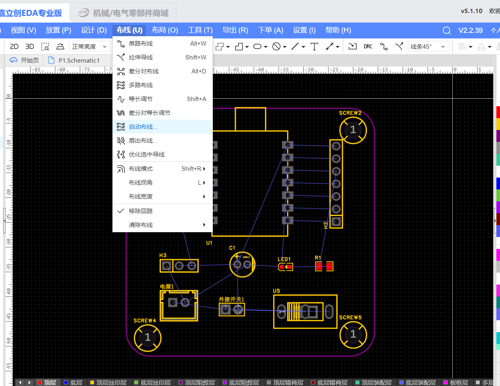Select Bottom Layer (底层) tab
The height and width of the screenshot is (386, 500).
73,382
